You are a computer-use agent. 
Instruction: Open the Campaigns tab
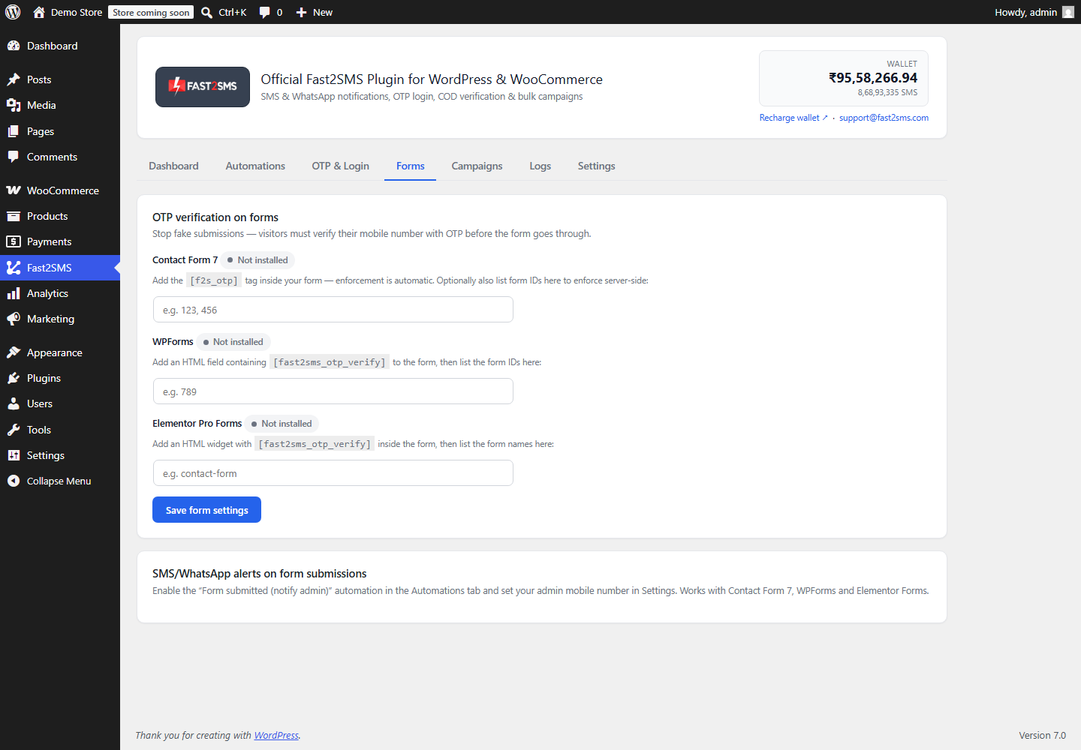coord(477,166)
